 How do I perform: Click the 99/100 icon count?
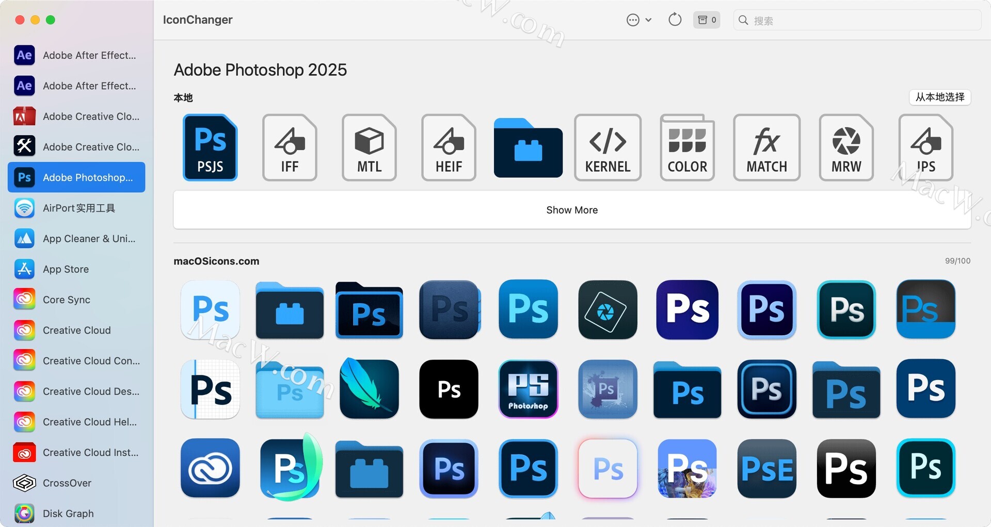tap(957, 261)
